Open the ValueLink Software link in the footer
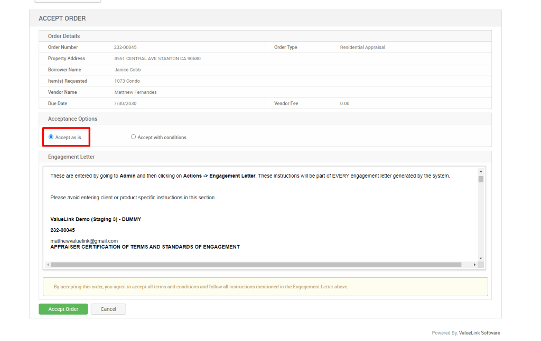541x341 pixels. tap(479, 333)
